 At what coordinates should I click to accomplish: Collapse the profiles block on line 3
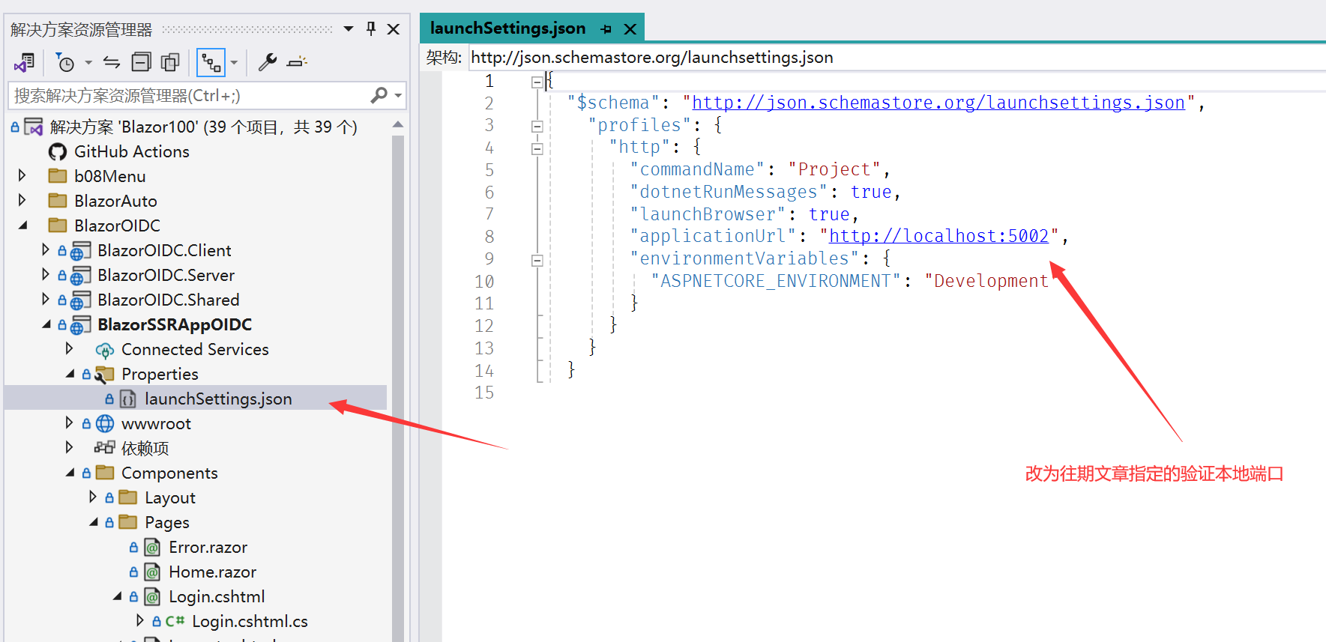(x=537, y=127)
